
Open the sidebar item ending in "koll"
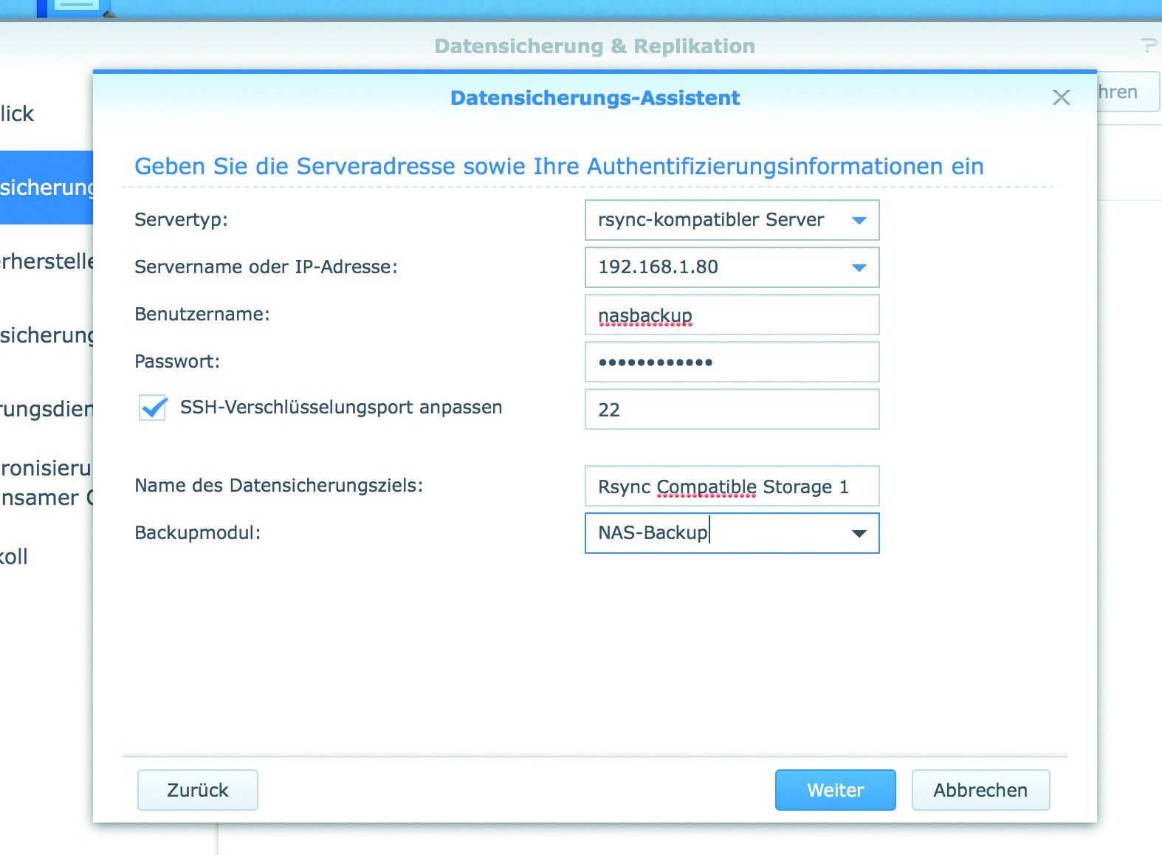pos(14,557)
